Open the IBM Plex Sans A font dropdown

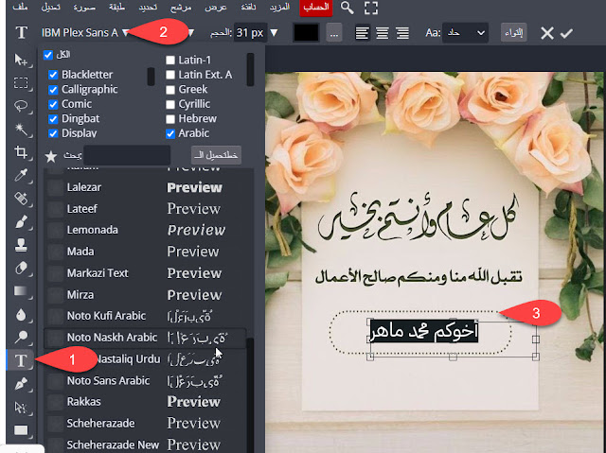click(x=85, y=33)
